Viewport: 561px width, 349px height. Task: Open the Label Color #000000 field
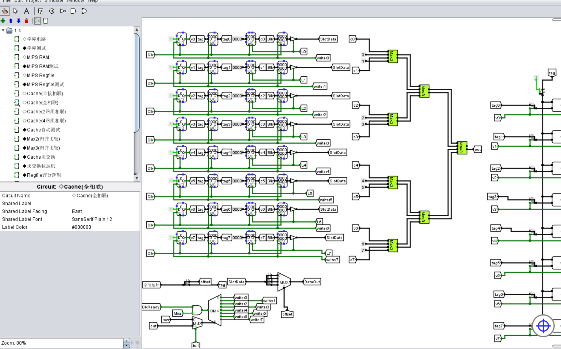[x=81, y=227]
